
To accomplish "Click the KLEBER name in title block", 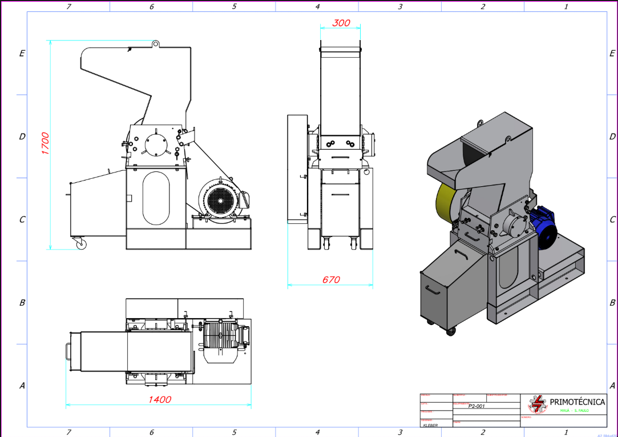I will point(430,425).
